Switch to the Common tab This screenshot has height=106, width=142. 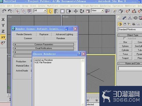tap(28, 38)
